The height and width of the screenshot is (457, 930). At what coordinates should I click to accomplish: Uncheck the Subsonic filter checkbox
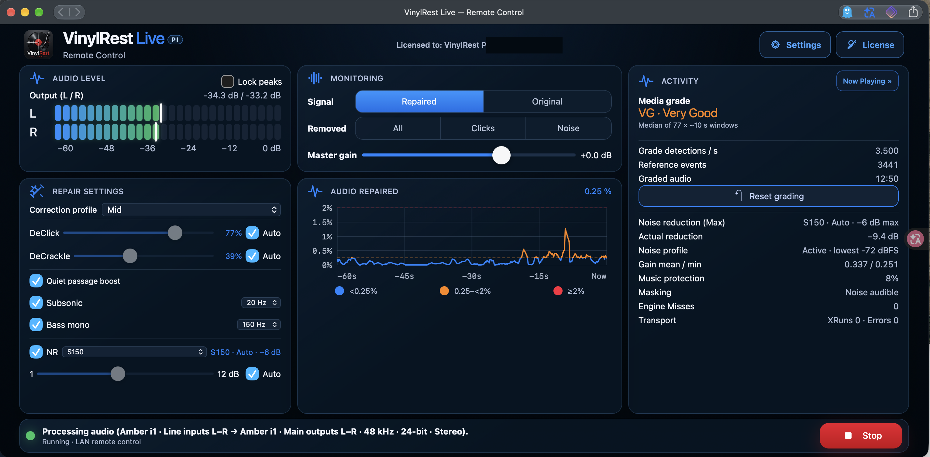pyautogui.click(x=36, y=303)
